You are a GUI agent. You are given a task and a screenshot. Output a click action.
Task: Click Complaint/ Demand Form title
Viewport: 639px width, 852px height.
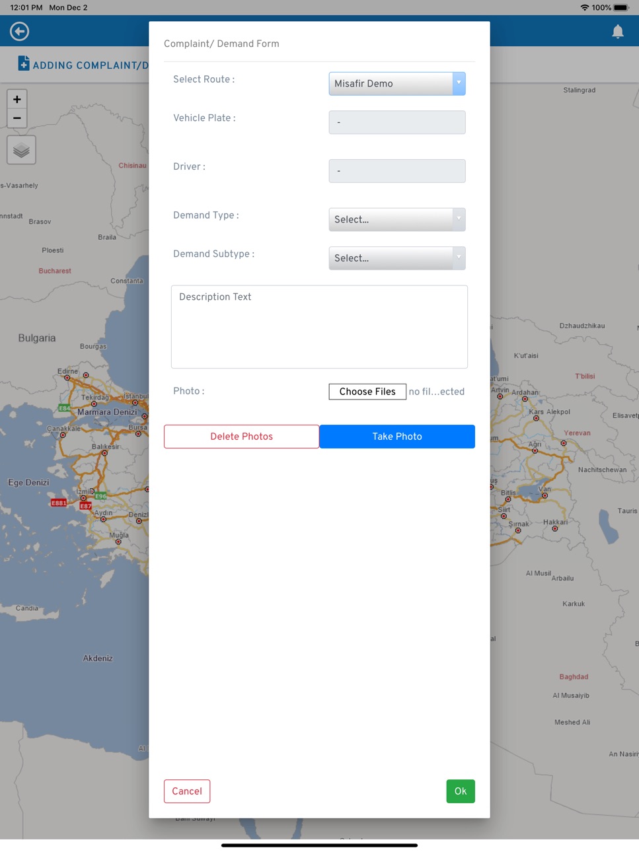point(221,44)
